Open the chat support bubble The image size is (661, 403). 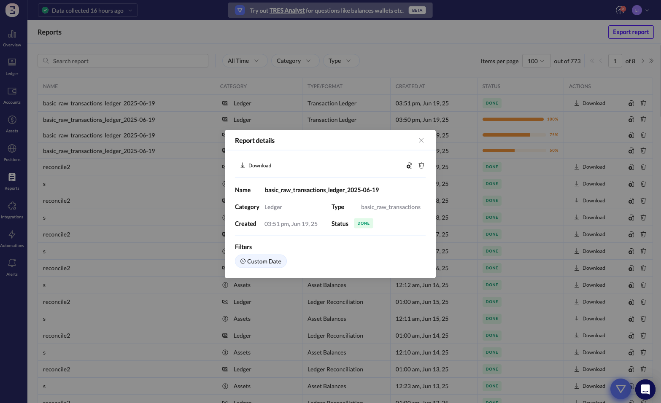click(645, 389)
